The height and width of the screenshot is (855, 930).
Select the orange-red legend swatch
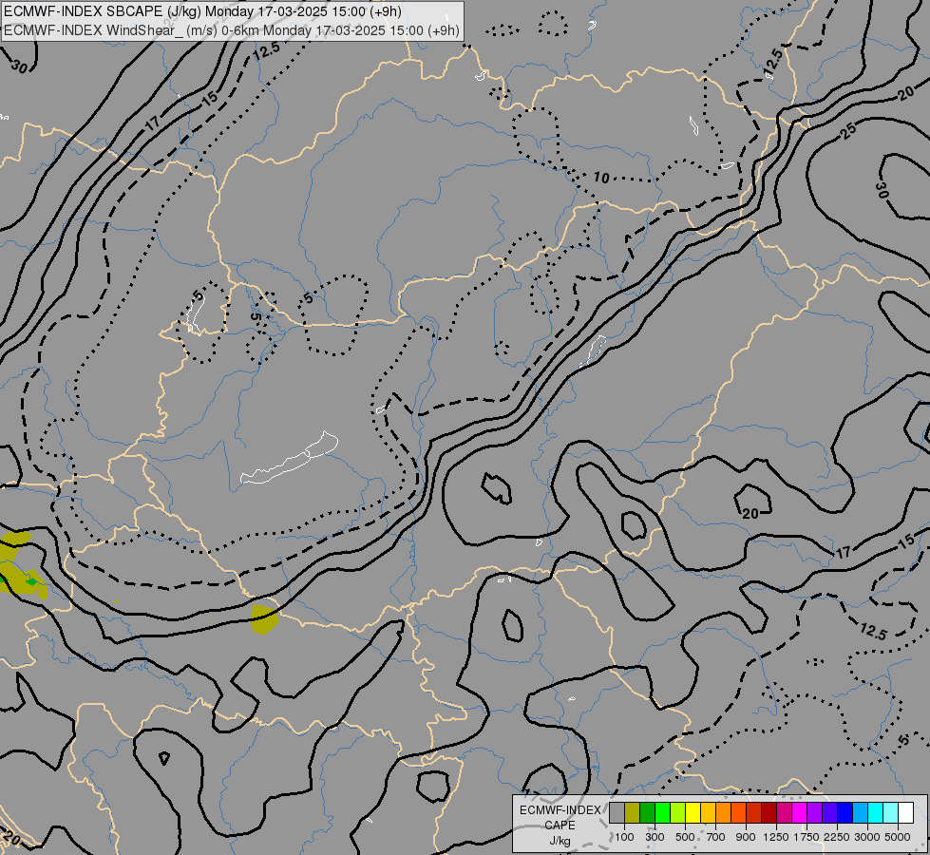pos(738,813)
